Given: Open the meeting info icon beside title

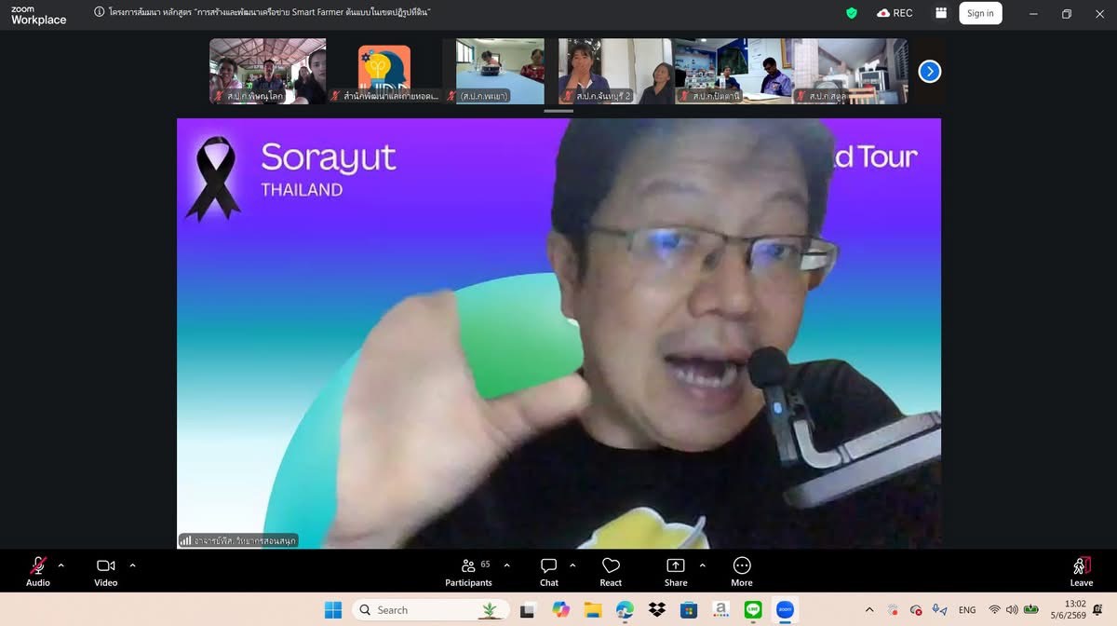Looking at the screenshot, I should point(100,13).
